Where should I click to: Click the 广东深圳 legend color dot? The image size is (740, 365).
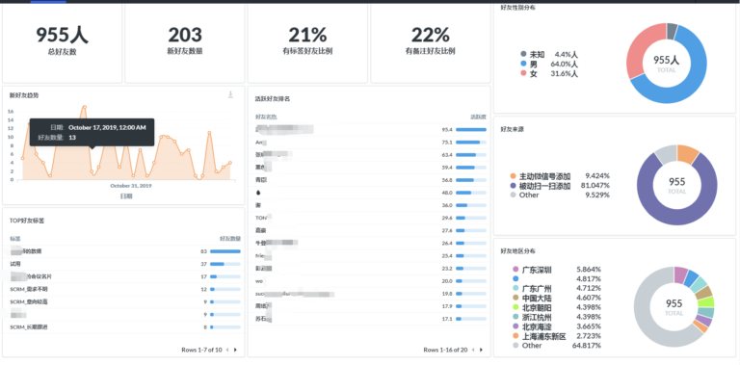click(x=515, y=270)
